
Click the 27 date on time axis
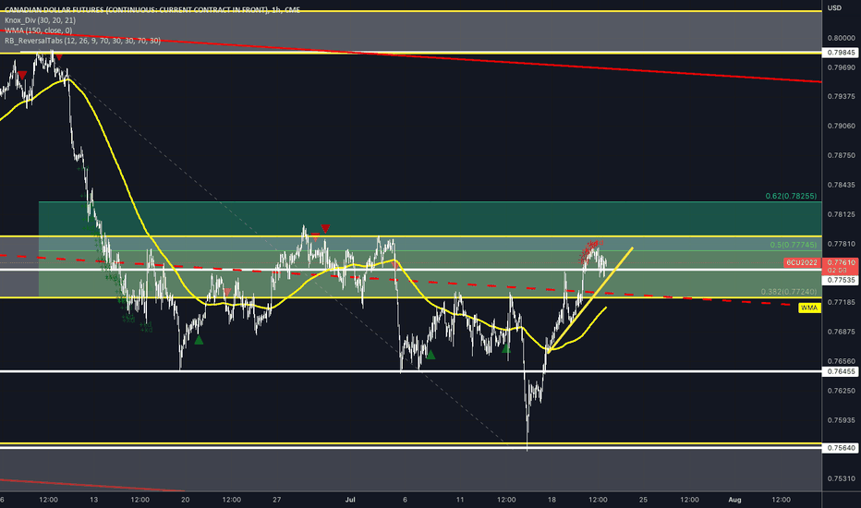(x=277, y=500)
